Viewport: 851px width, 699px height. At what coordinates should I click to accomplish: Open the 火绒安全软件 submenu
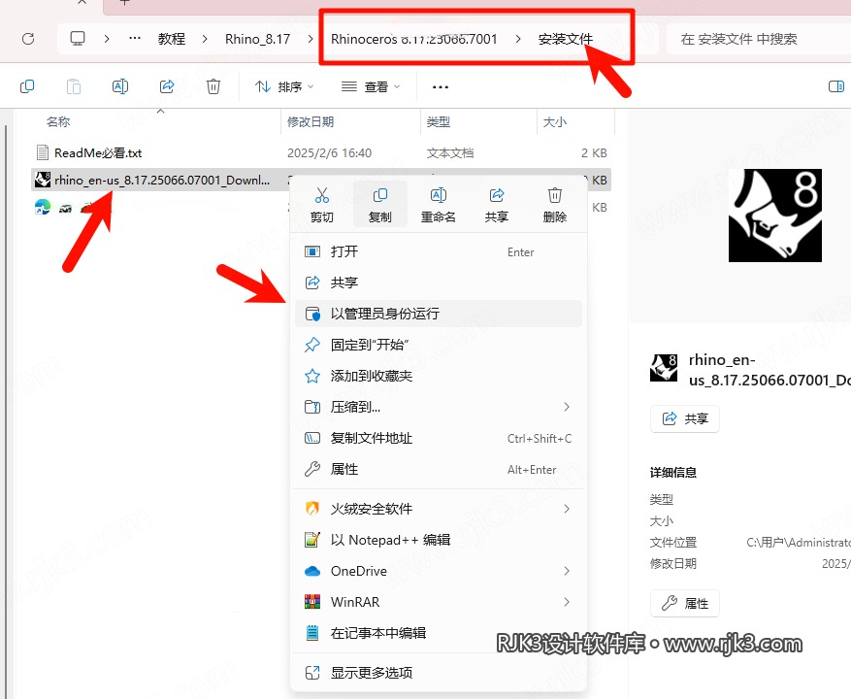(x=439, y=509)
